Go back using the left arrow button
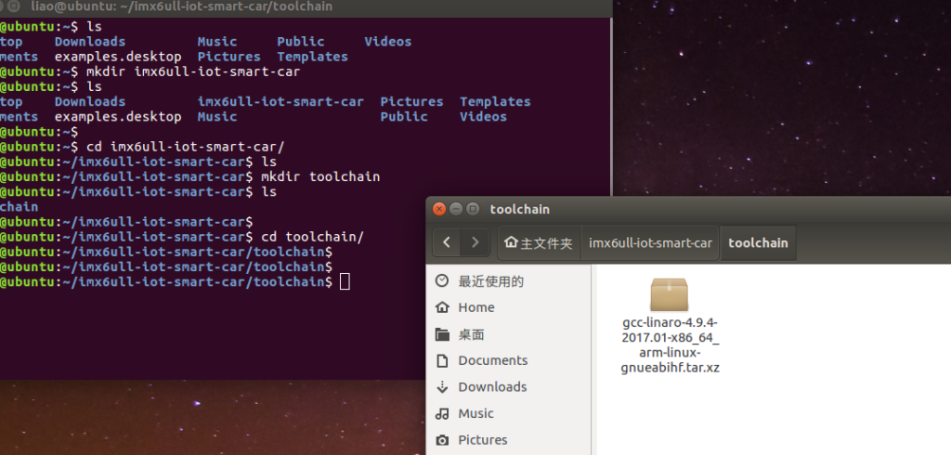The height and width of the screenshot is (455, 951). (x=448, y=242)
